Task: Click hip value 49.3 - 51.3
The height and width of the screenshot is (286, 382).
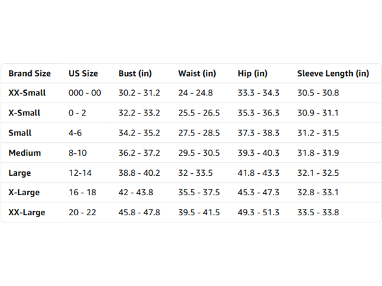Action: click(x=259, y=212)
